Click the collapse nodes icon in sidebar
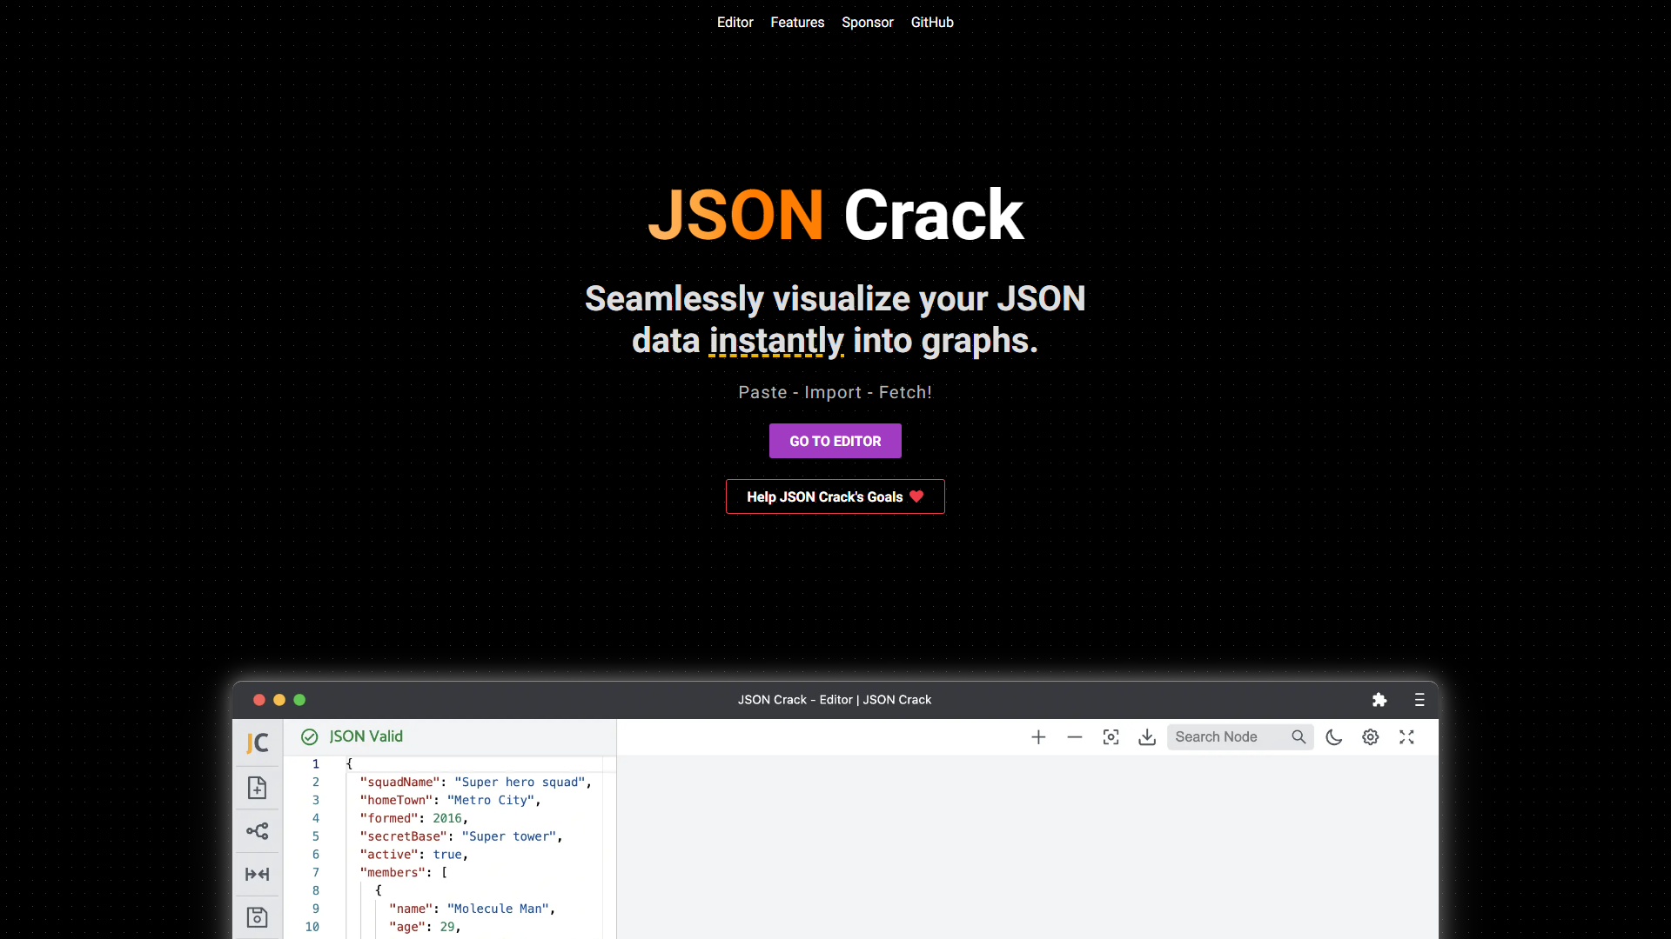Image resolution: width=1671 pixels, height=939 pixels. point(257,874)
